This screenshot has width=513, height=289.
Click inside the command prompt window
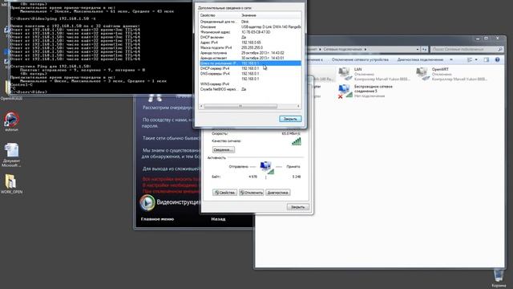pyautogui.click(x=100, y=47)
